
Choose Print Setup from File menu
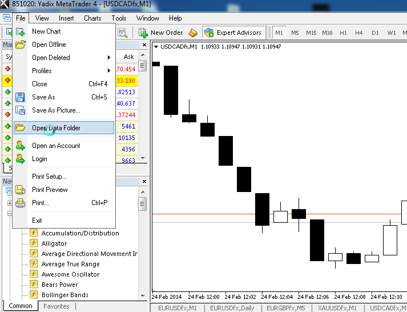click(x=64, y=177)
